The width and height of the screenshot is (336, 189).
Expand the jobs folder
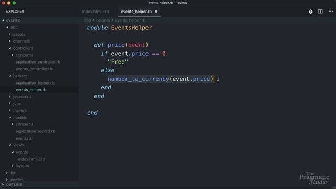pyautogui.click(x=9, y=104)
